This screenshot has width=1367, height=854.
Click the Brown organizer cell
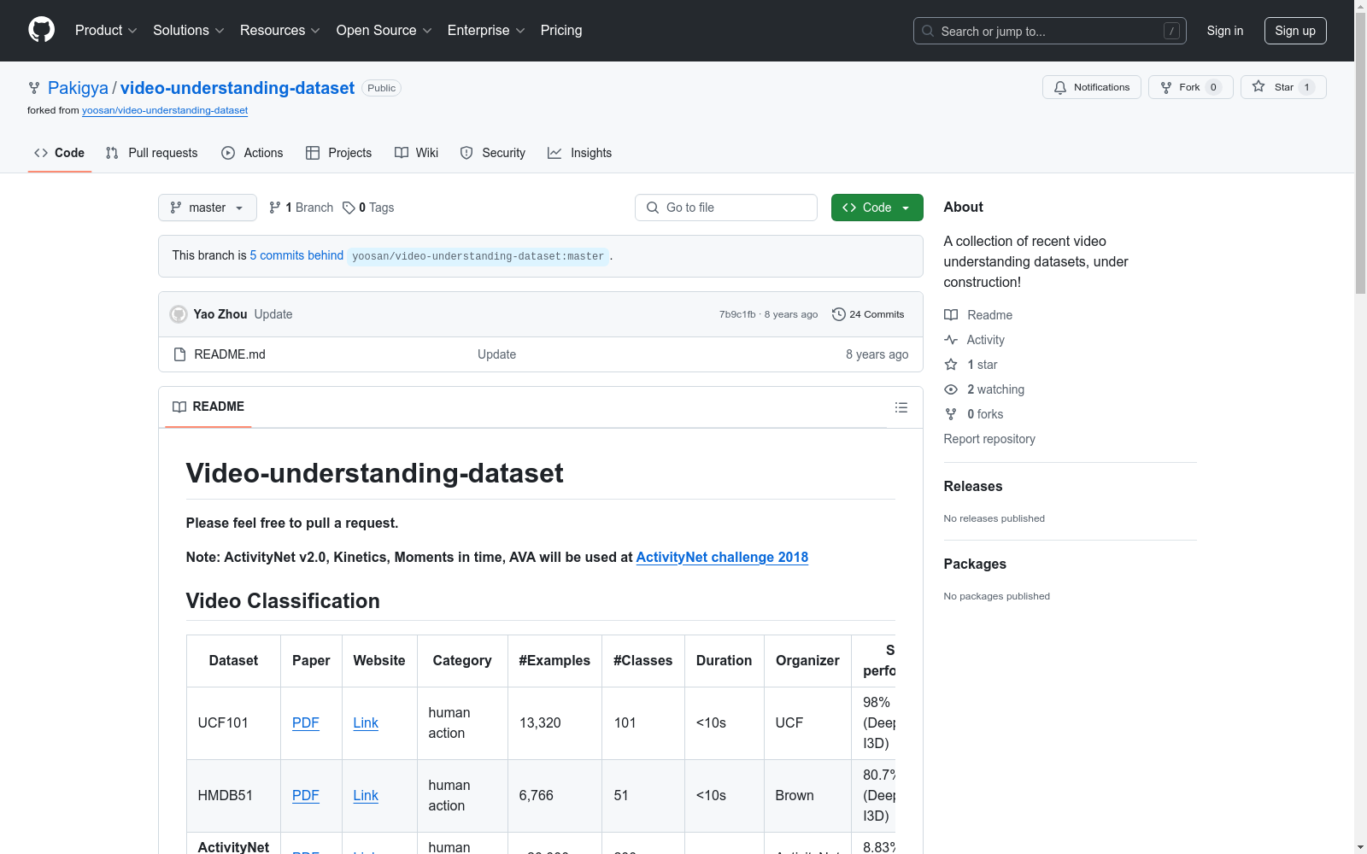click(x=807, y=796)
